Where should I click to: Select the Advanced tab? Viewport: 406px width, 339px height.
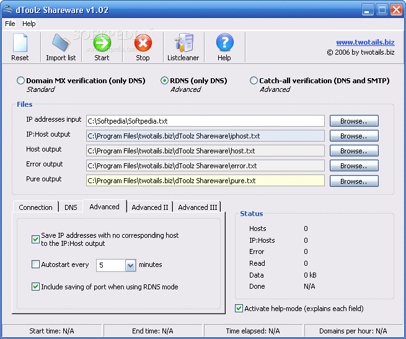coord(105,207)
